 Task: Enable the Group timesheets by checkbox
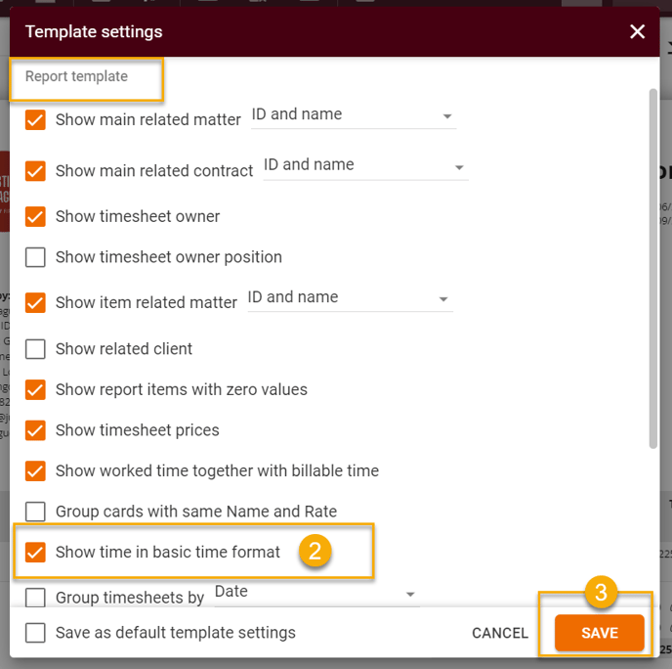pyautogui.click(x=35, y=598)
